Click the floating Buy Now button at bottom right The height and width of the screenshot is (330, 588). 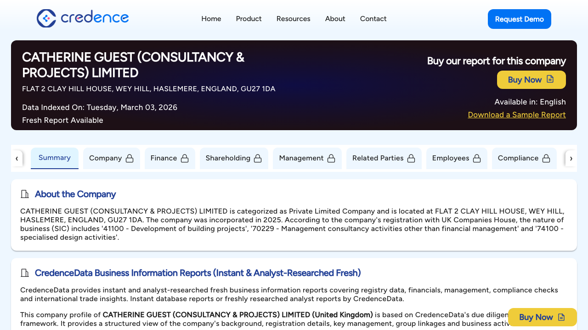(542, 317)
